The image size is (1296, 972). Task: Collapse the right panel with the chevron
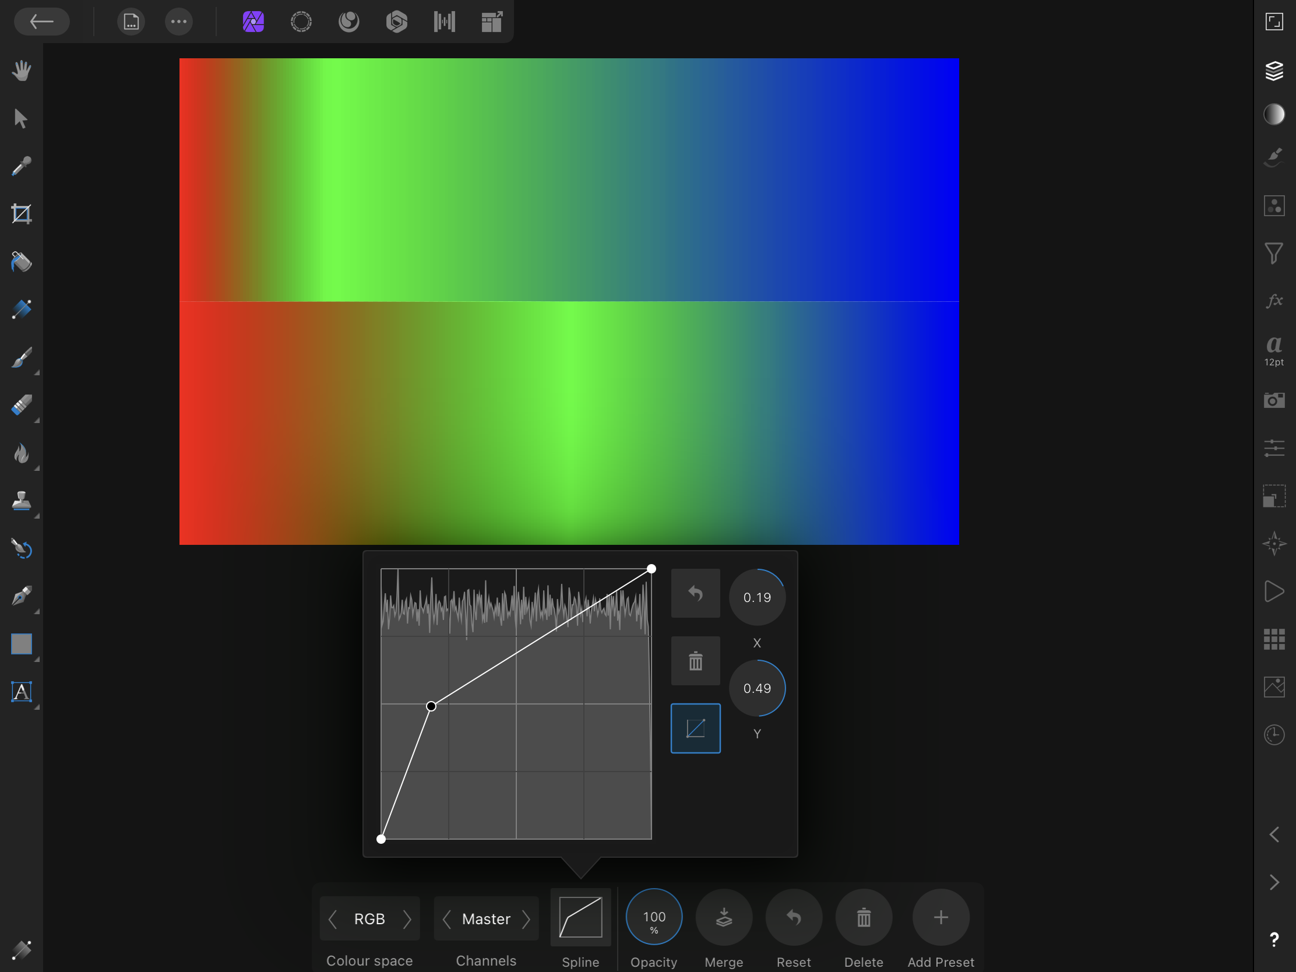pyautogui.click(x=1275, y=835)
